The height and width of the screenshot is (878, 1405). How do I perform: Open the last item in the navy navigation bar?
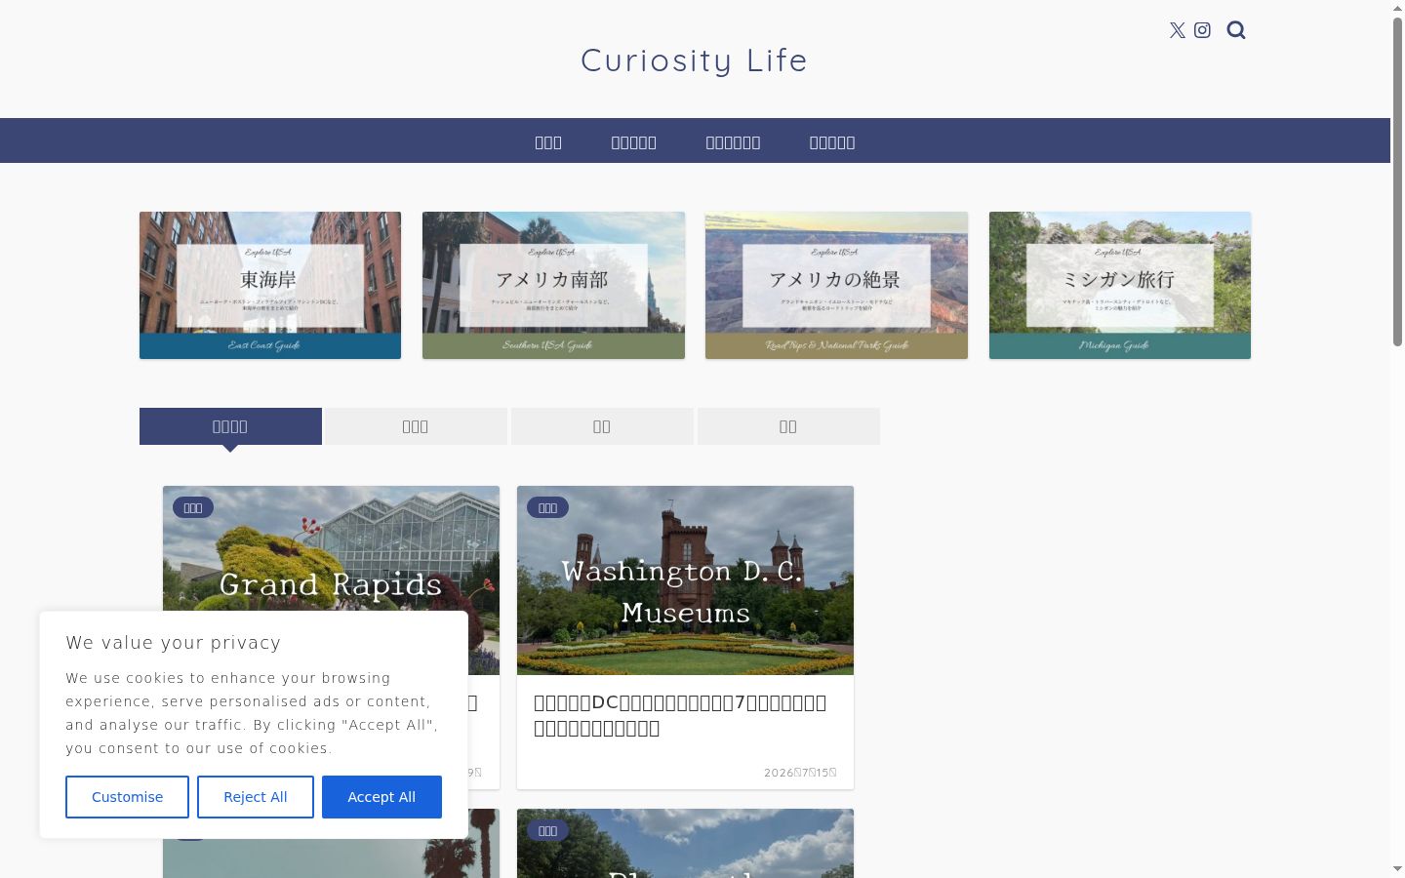click(832, 142)
